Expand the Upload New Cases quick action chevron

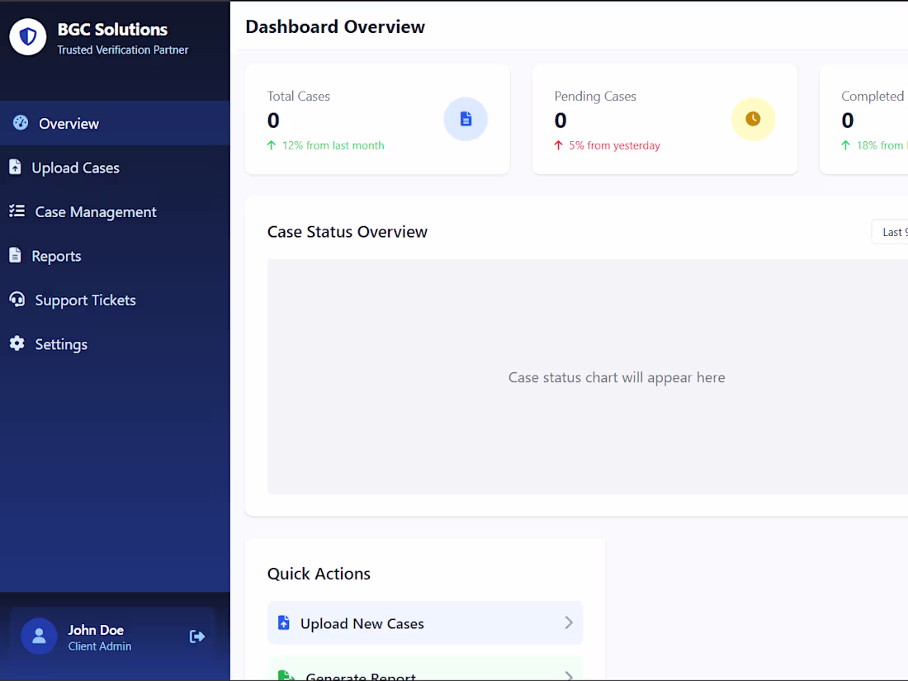568,622
